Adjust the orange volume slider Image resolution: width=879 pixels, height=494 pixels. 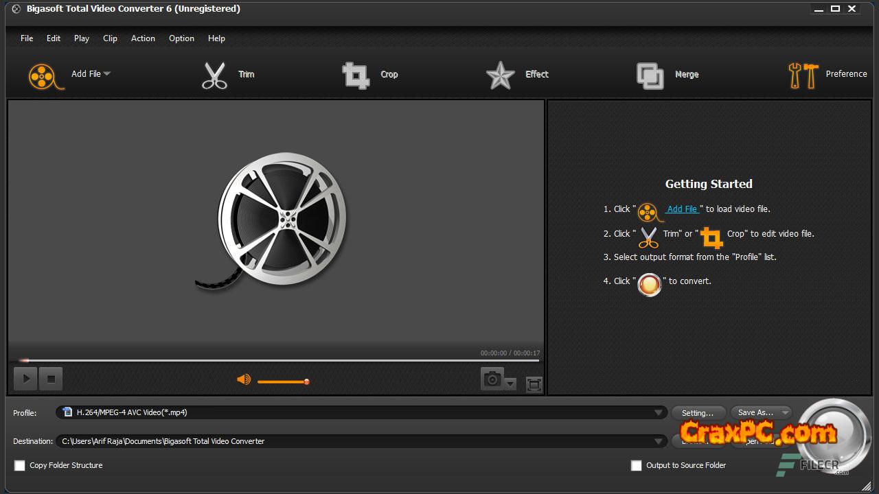pyautogui.click(x=283, y=381)
